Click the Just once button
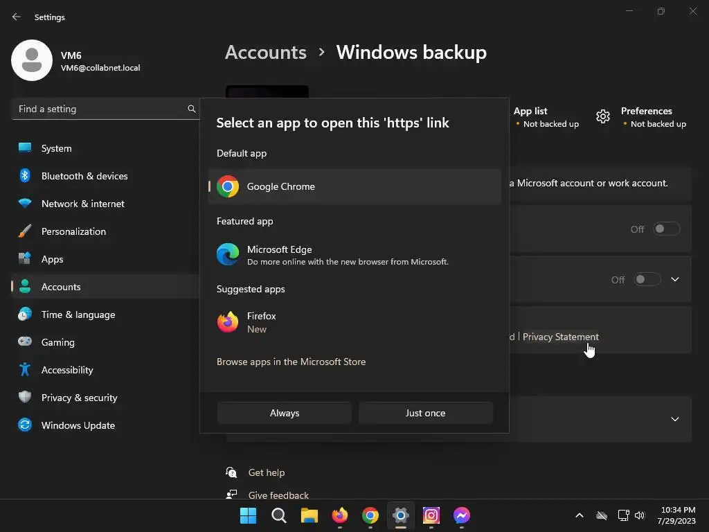The width and height of the screenshot is (709, 532). click(426, 413)
